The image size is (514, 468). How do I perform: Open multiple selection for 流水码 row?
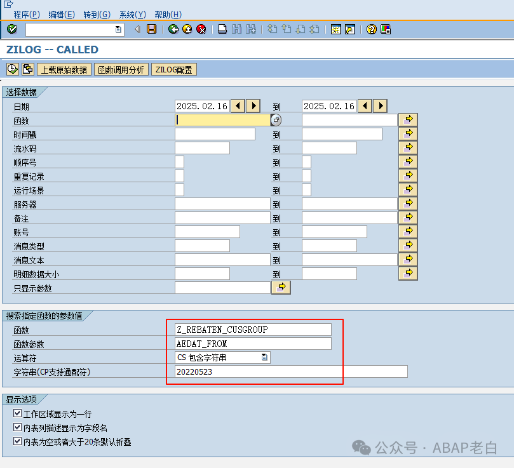408,148
